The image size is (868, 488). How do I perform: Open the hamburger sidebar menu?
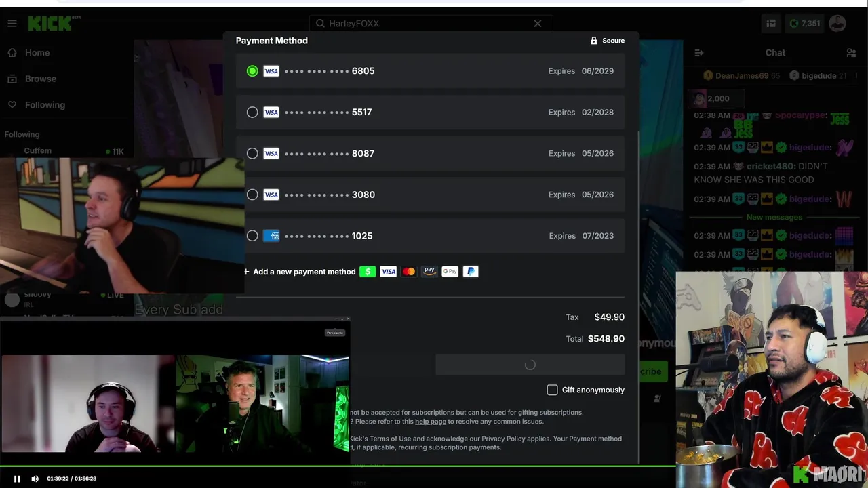coord(12,24)
